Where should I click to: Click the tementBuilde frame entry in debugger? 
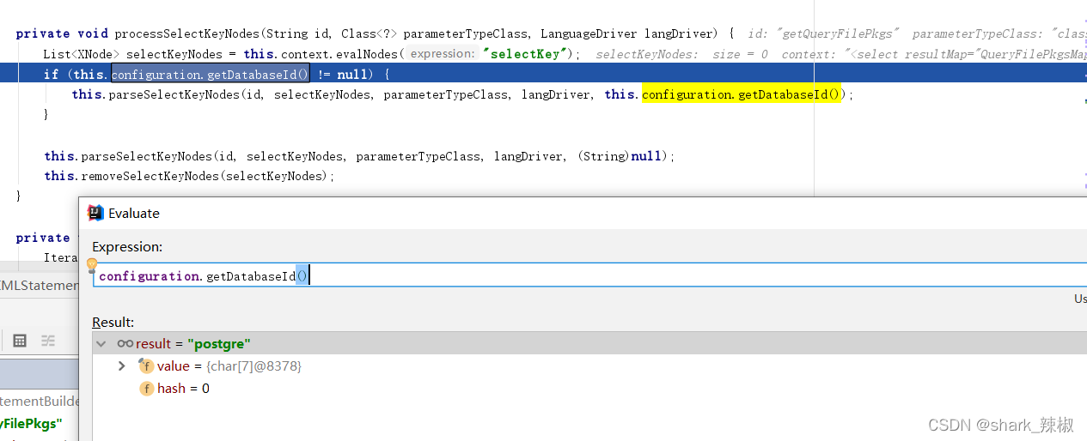40,401
